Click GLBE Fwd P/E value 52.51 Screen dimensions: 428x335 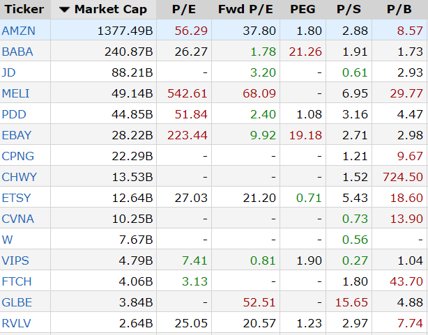coord(259,302)
